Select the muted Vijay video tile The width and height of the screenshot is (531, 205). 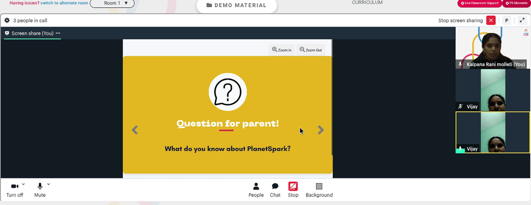pyautogui.click(x=493, y=90)
